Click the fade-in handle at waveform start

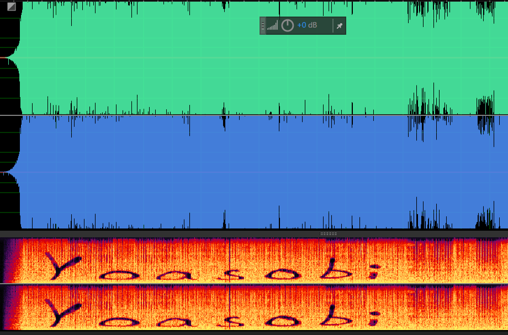point(11,7)
